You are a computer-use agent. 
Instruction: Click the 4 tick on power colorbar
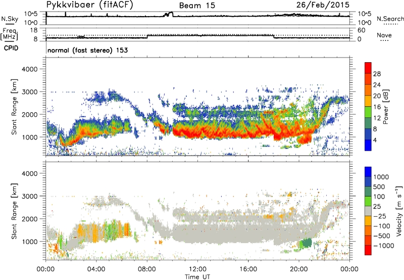[375, 140]
